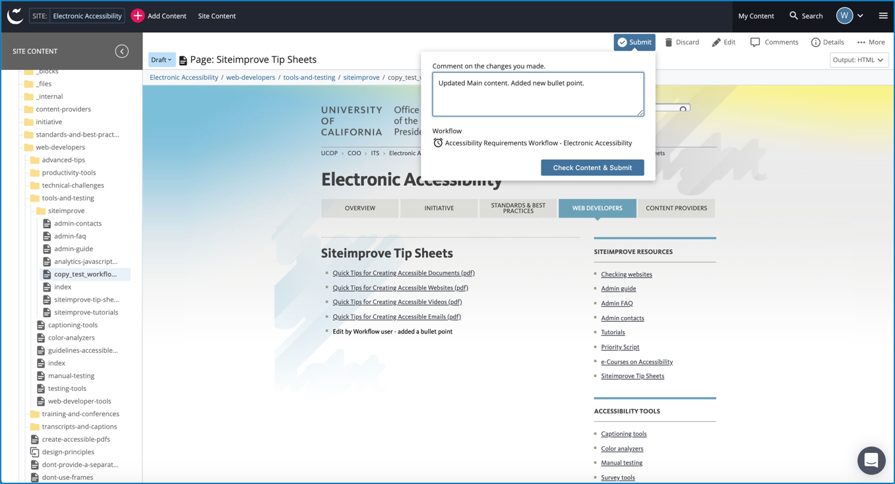Click the siteimprove folder icon
Screen dimensions: 895x484
[41, 211]
